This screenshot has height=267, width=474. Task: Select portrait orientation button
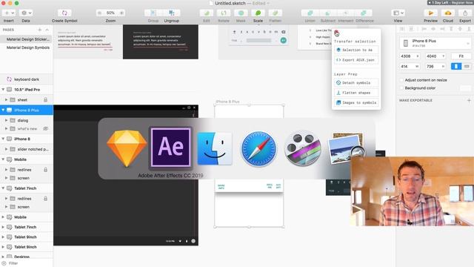point(456,66)
